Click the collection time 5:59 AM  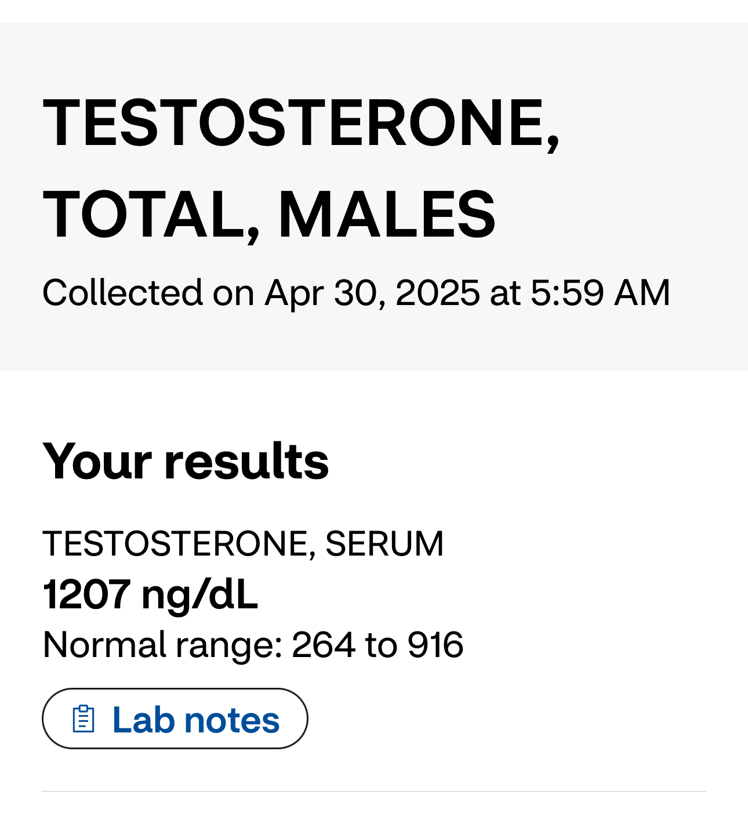pyautogui.click(x=600, y=292)
